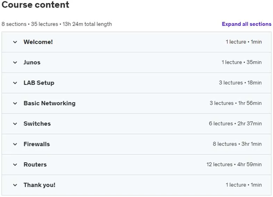This screenshot has width=273, height=197.
Task: Expand the Thank you! section chevron
Action: pyautogui.click(x=15, y=185)
